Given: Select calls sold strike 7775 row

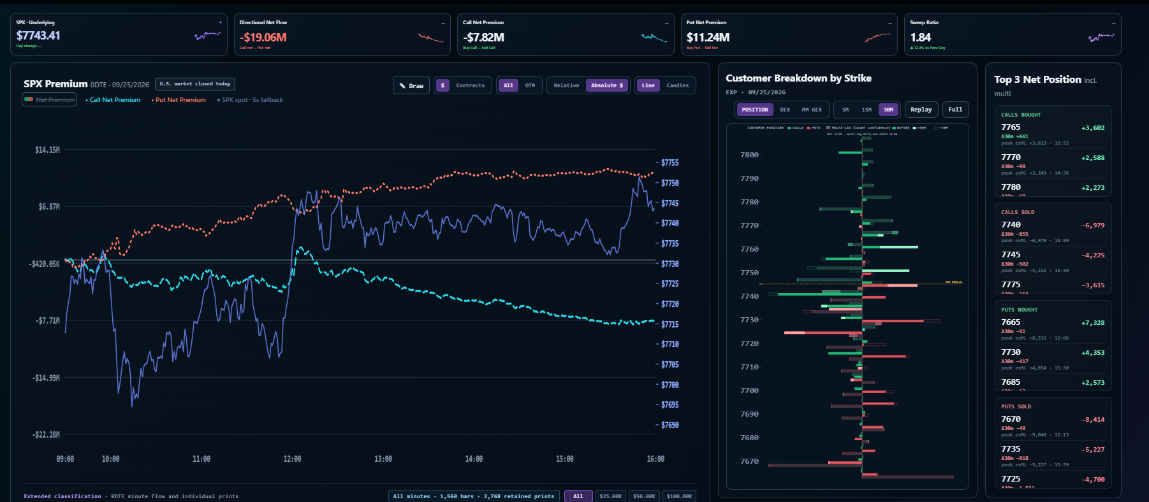Looking at the screenshot, I should click(1053, 286).
